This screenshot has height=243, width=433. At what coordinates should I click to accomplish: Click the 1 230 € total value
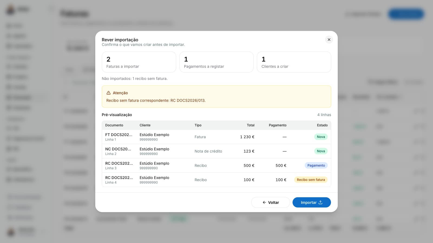tap(247, 137)
